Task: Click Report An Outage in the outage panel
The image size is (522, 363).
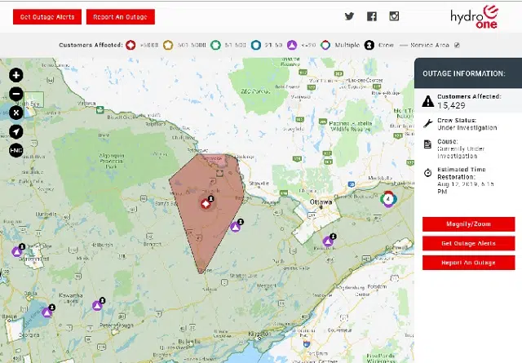Action: 468,263
